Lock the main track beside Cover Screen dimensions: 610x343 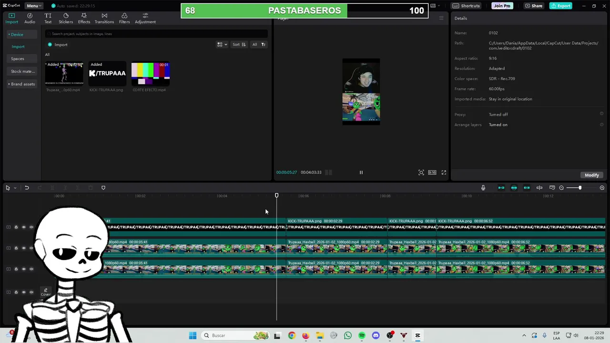(x=16, y=292)
